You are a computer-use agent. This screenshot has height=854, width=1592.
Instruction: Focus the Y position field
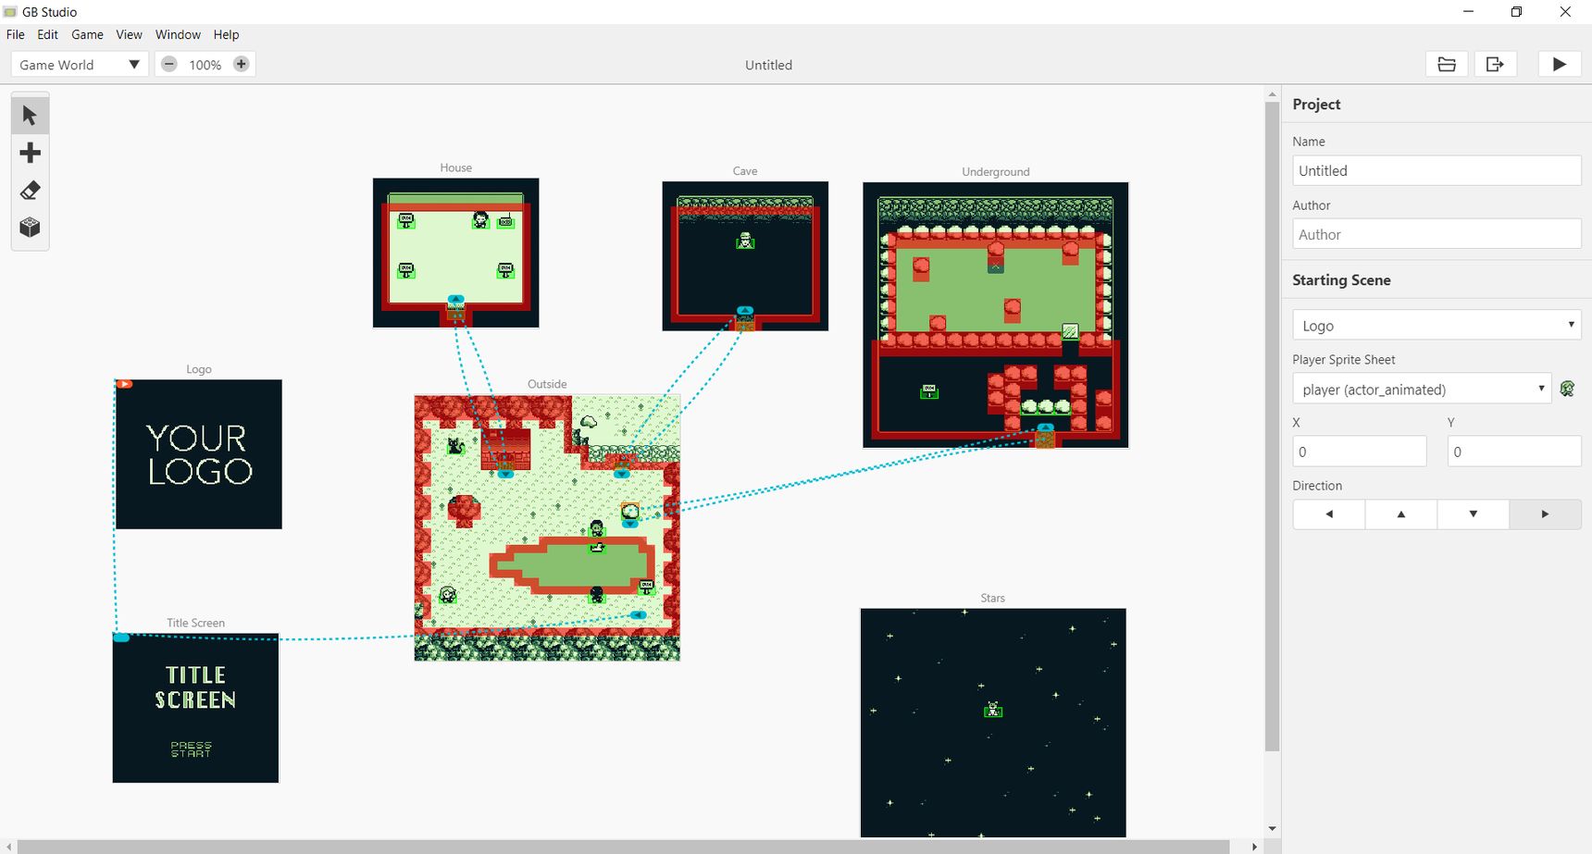pyautogui.click(x=1514, y=452)
